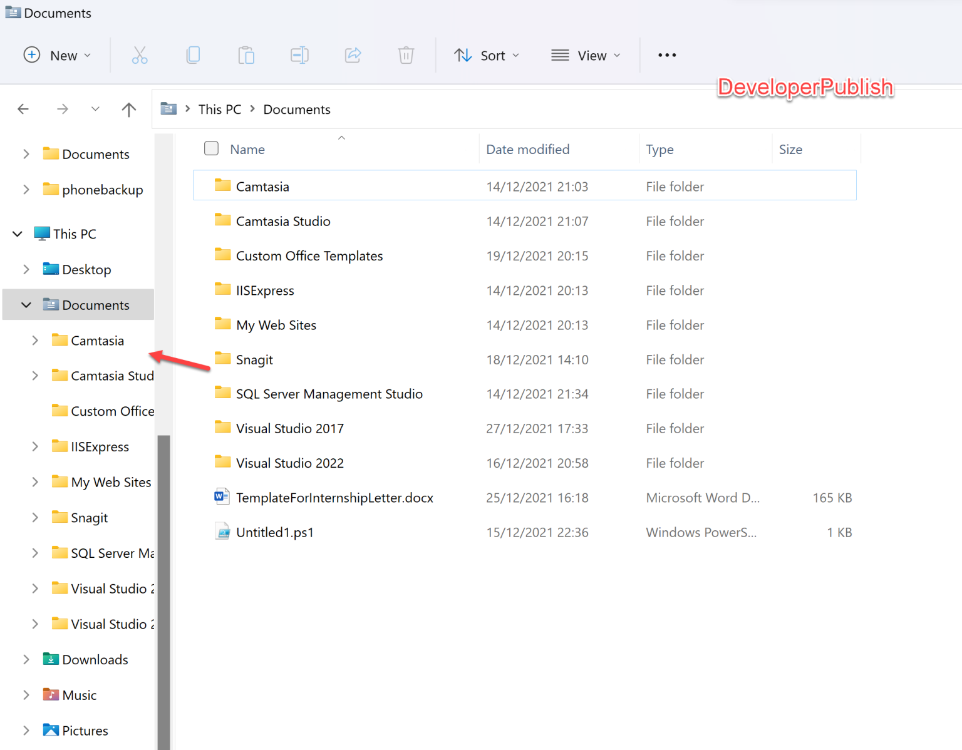Click the Share icon in the toolbar
This screenshot has height=750, width=962.
pos(353,55)
